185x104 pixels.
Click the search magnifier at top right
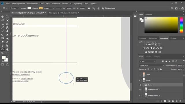point(172,8)
